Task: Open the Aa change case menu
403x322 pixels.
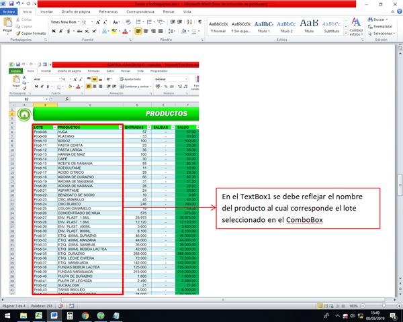Action: pyautogui.click(x=116, y=22)
